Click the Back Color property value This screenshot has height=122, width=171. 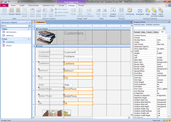[162, 62]
